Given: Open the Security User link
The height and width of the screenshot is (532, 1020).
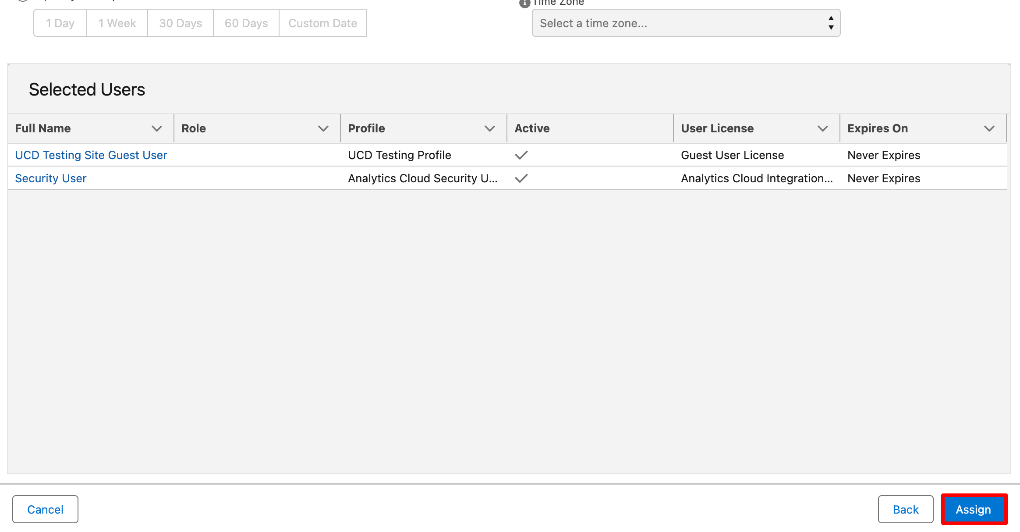Looking at the screenshot, I should pos(51,178).
